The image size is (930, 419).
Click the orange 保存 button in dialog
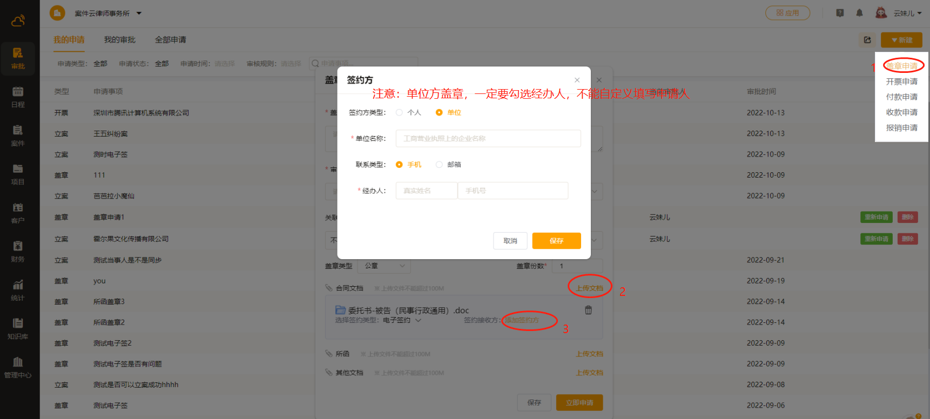click(556, 241)
